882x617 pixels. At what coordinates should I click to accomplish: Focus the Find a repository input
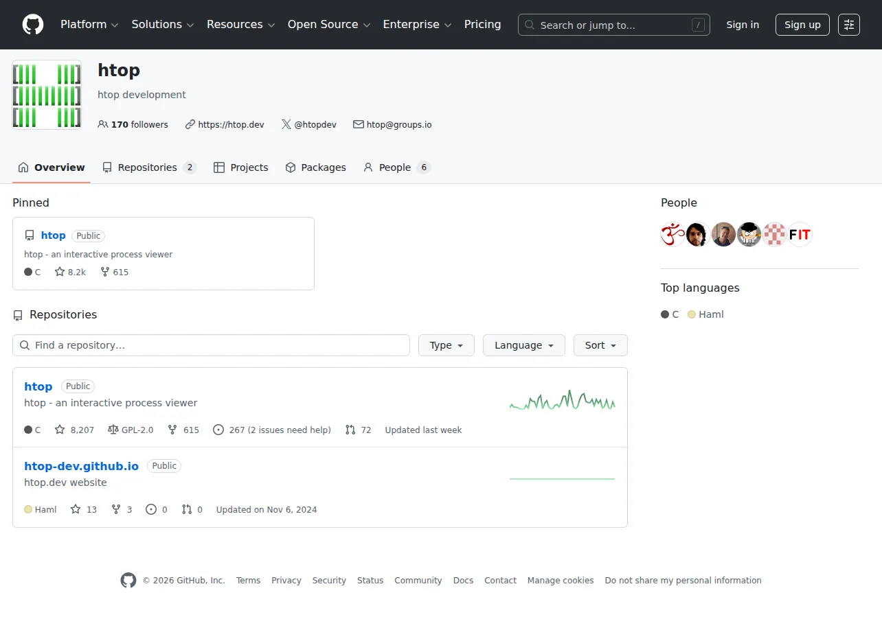point(211,345)
